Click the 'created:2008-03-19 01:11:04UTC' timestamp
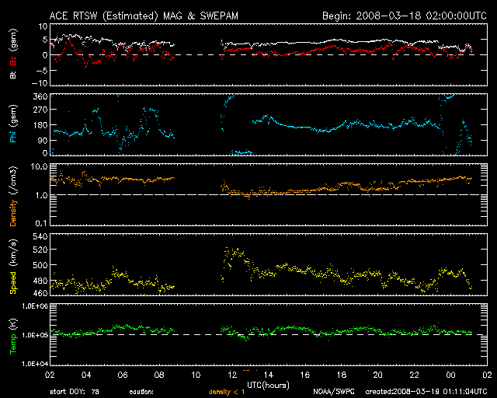Image resolution: width=497 pixels, height=398 pixels. point(426,392)
